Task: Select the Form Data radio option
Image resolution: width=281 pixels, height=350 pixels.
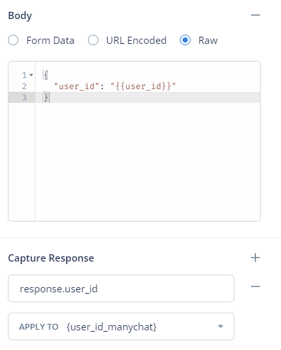Action: (13, 41)
